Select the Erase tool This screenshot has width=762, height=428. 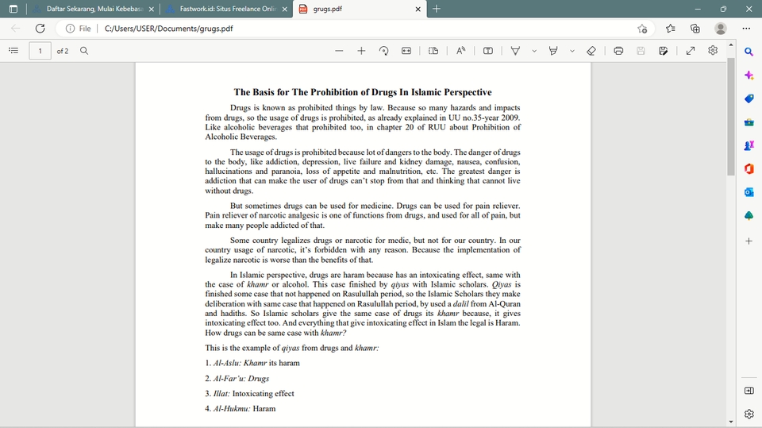point(591,51)
